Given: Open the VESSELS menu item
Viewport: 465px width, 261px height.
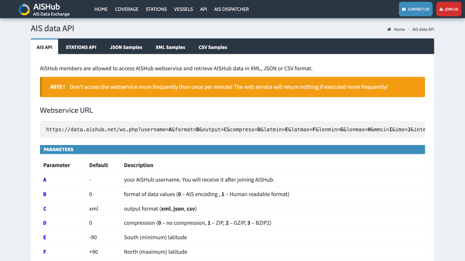Looking at the screenshot, I should [183, 9].
